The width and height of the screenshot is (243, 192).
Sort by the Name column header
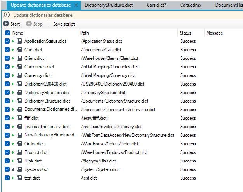pyautogui.click(x=18, y=33)
